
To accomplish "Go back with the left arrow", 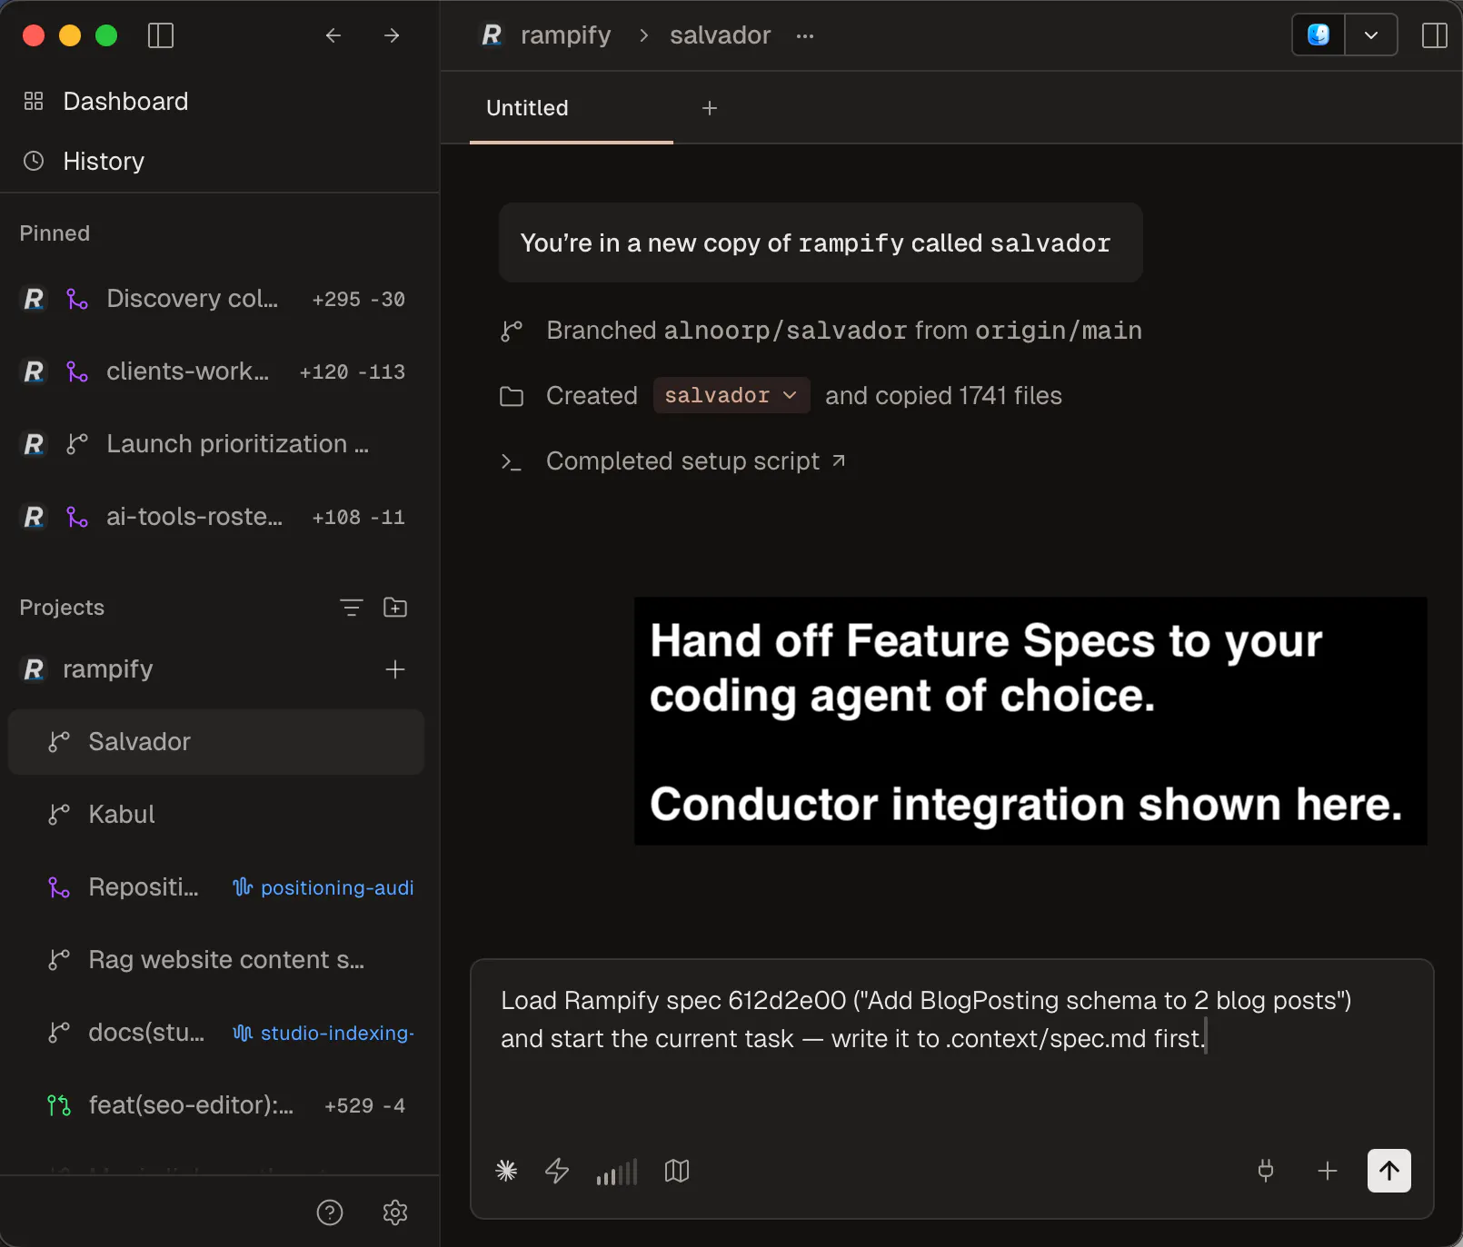I will tap(333, 35).
